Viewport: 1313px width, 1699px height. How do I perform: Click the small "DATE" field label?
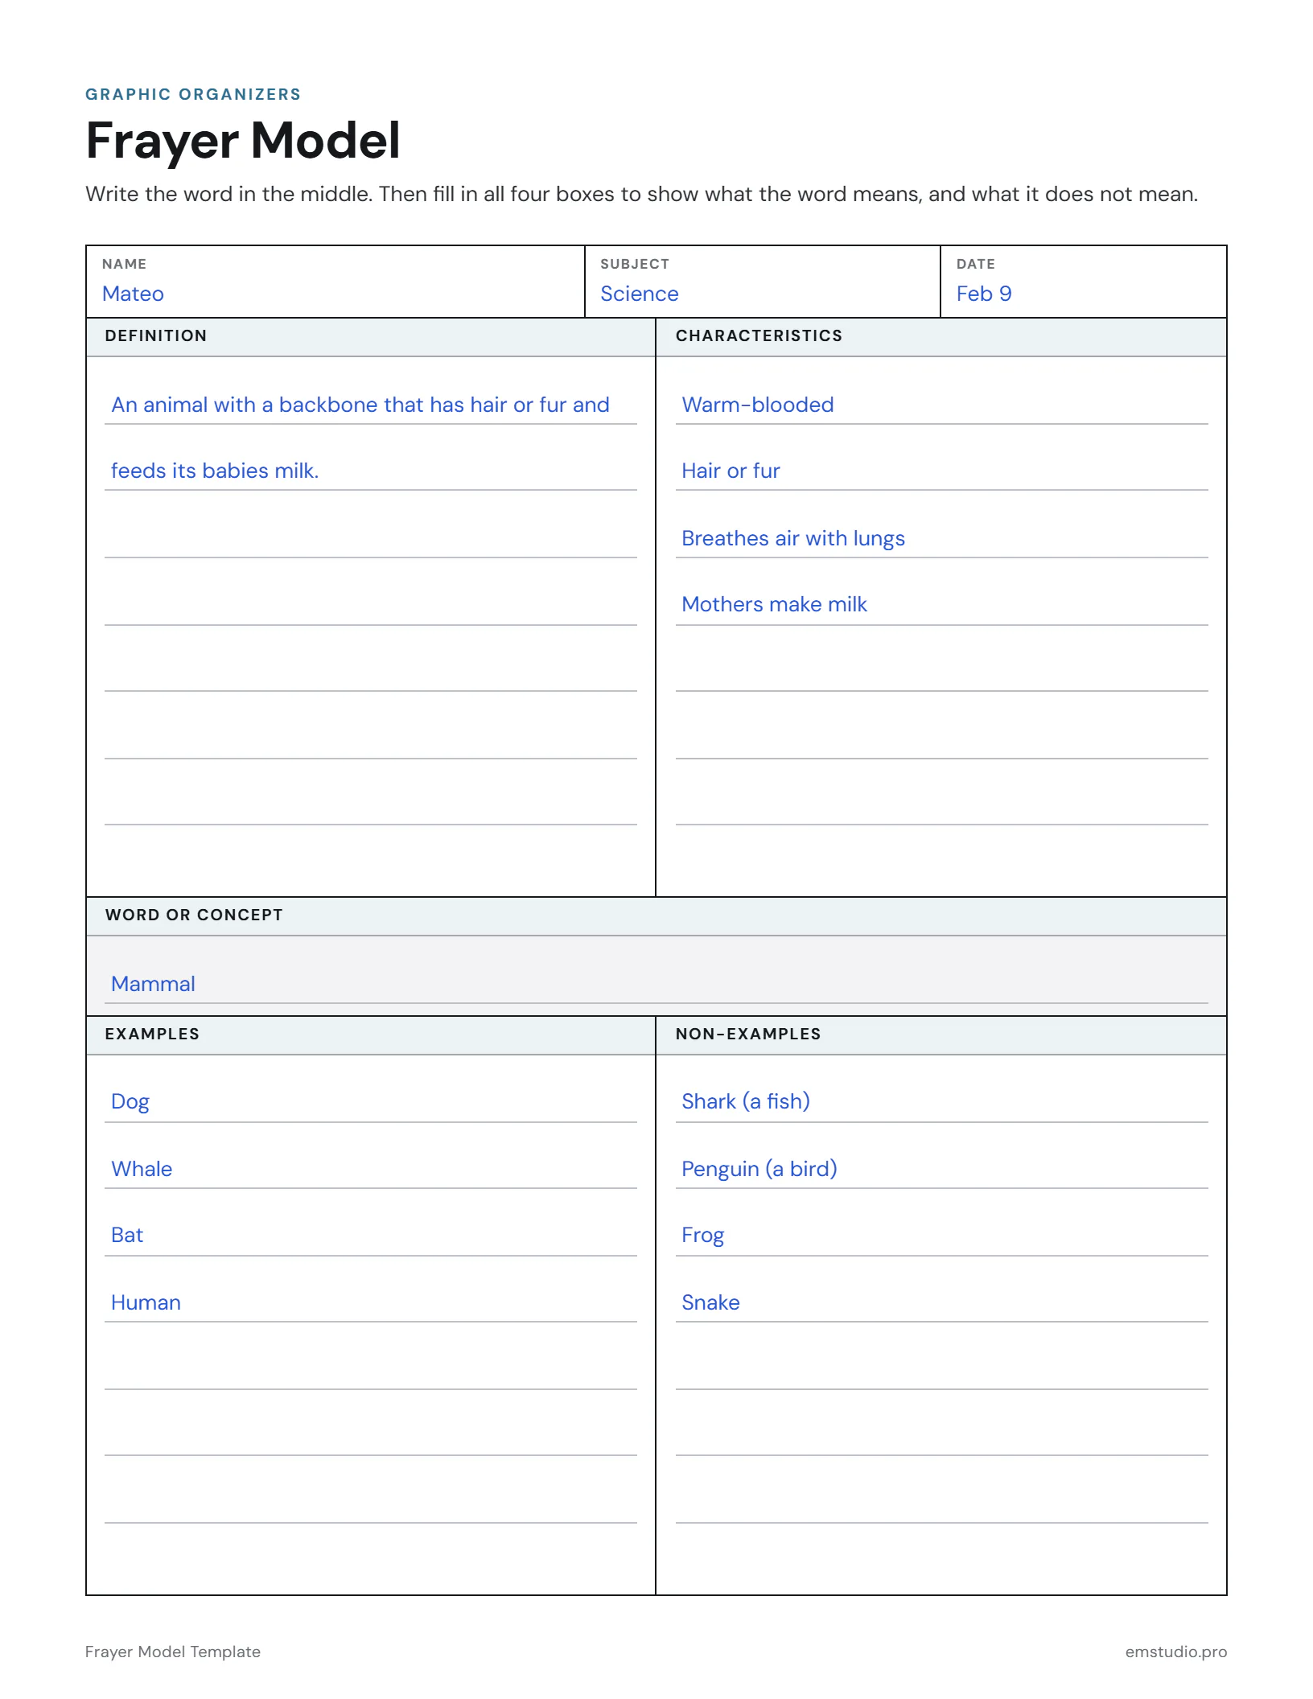[x=976, y=264]
